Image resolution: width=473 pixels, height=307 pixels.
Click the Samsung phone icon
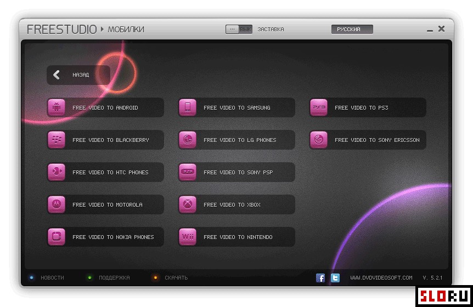188,107
